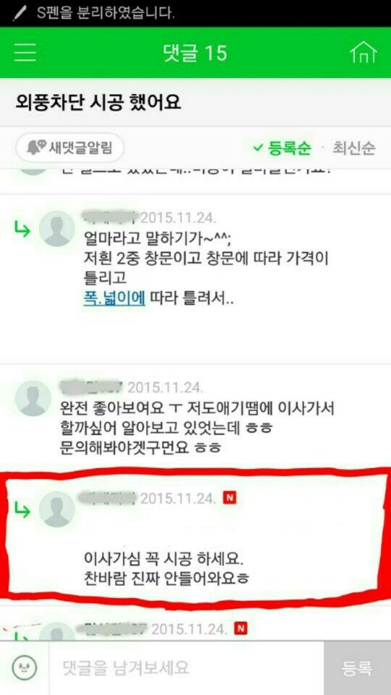Tap the bell icon for new comment alerts
This screenshot has width=391, height=695.
36,147
